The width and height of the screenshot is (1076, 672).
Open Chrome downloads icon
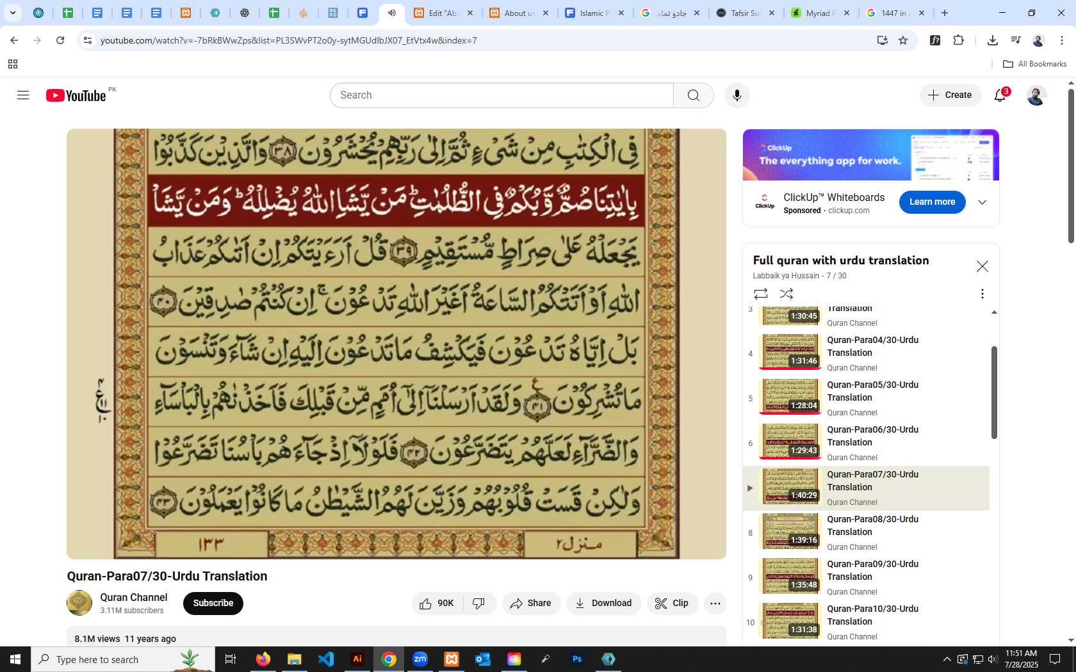pos(992,40)
